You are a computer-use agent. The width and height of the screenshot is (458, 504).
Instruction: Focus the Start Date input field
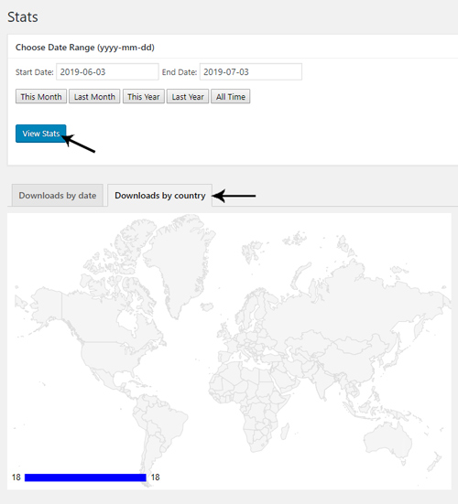107,71
